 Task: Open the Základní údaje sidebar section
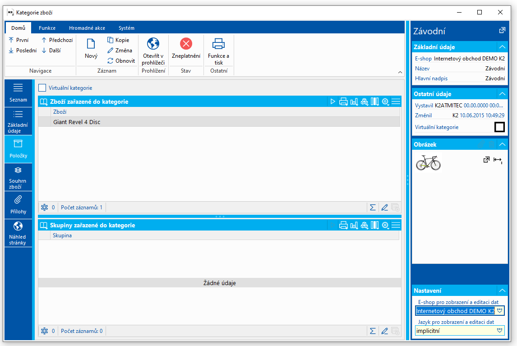(x=18, y=121)
